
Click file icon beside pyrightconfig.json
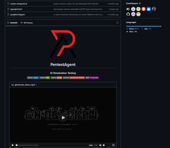point(8,15)
